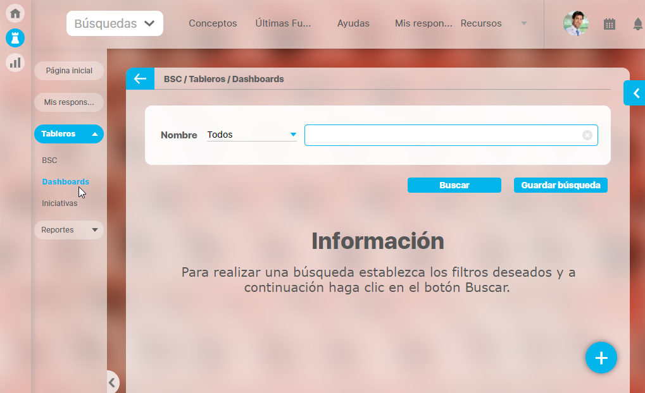This screenshot has height=393, width=645.
Task: Open the Búsquedas dropdown
Action: tap(115, 23)
